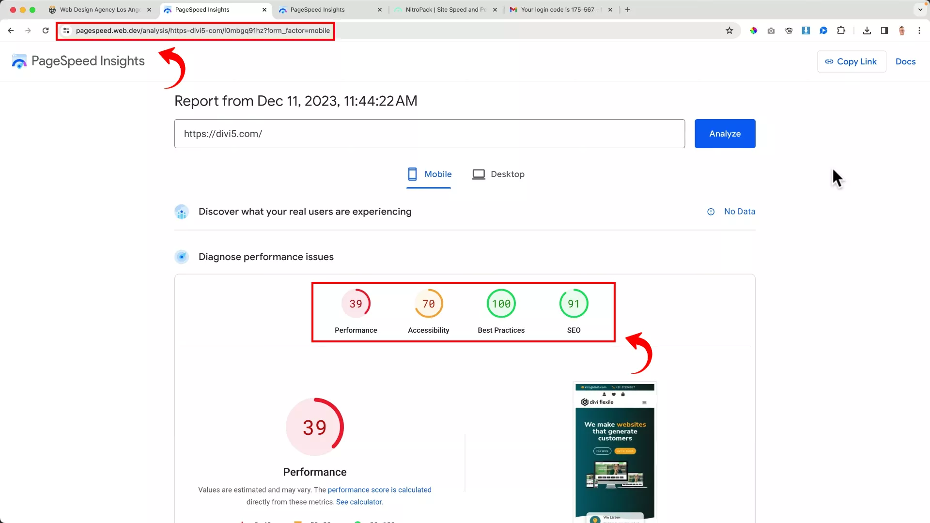Image resolution: width=930 pixels, height=523 pixels.
Task: Click the screenshot camera extension icon
Action: [x=771, y=31]
